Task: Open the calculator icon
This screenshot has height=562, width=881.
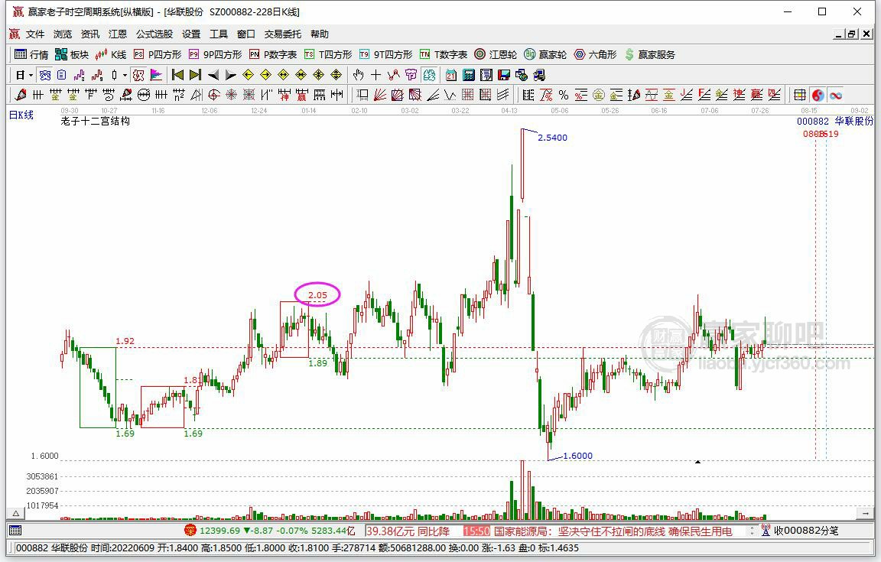Action: click(x=469, y=75)
